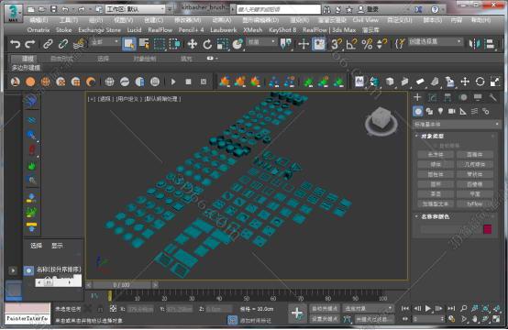The image size is (508, 330).
Task: Activate the Select Object tool
Action: (x=129, y=44)
